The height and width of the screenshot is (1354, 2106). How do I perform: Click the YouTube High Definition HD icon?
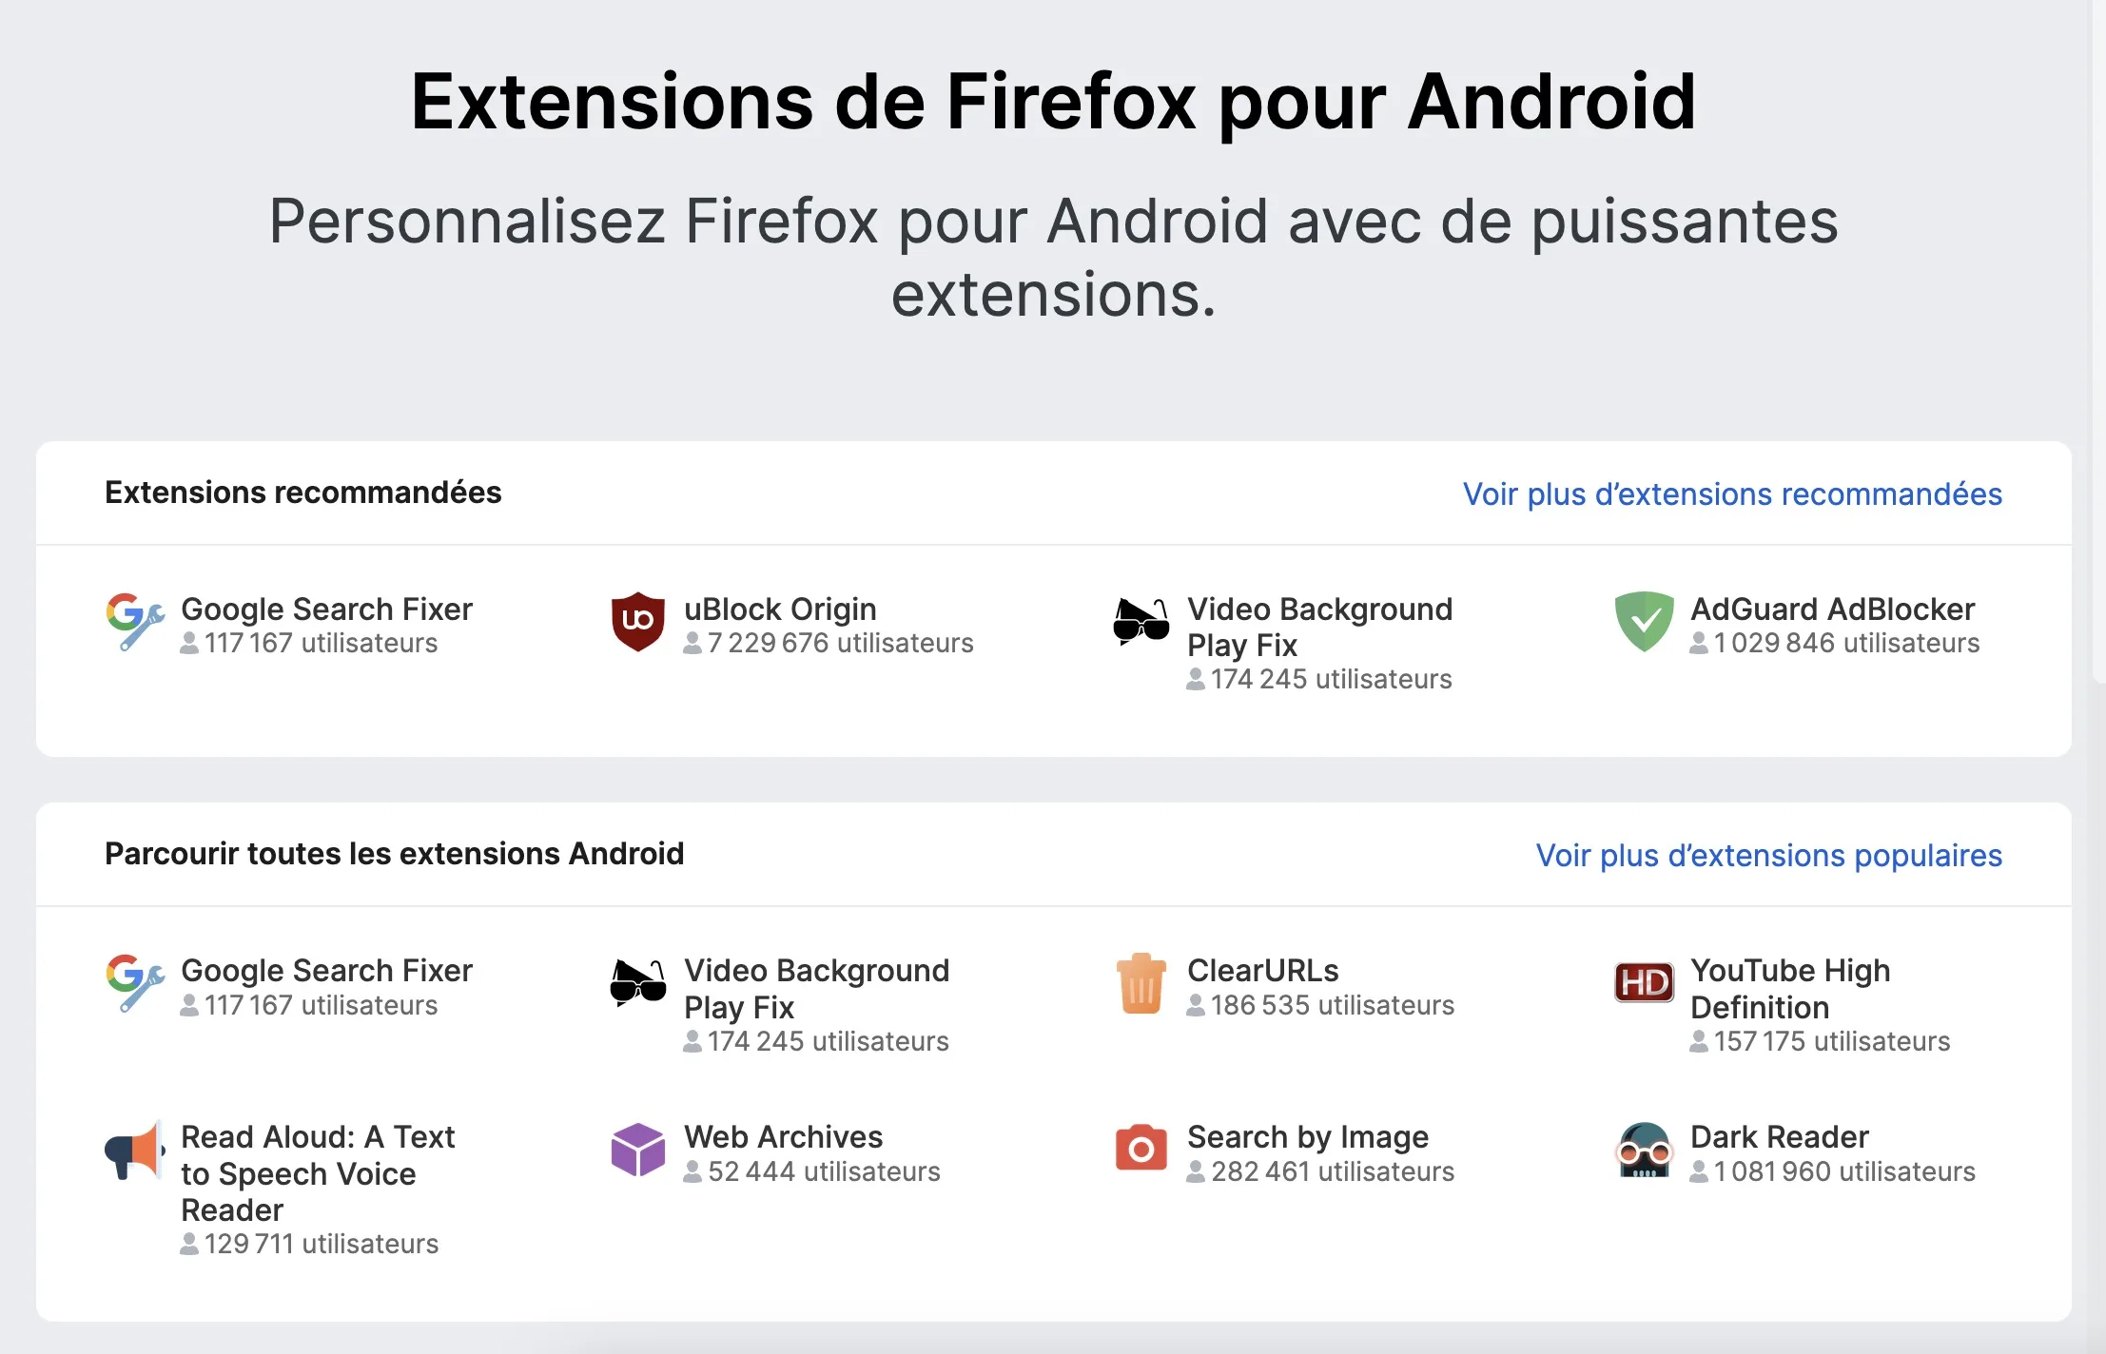point(1644,983)
